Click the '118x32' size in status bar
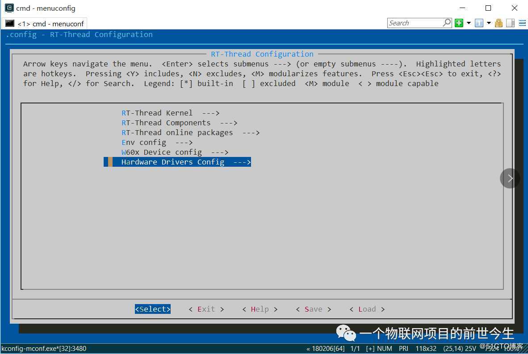Viewport: 528px width, 354px height. 426,349
